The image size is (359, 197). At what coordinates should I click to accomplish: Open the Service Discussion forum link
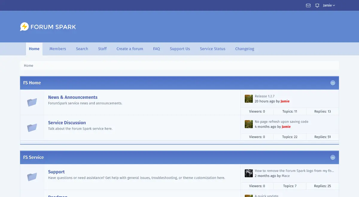pyautogui.click(x=67, y=123)
